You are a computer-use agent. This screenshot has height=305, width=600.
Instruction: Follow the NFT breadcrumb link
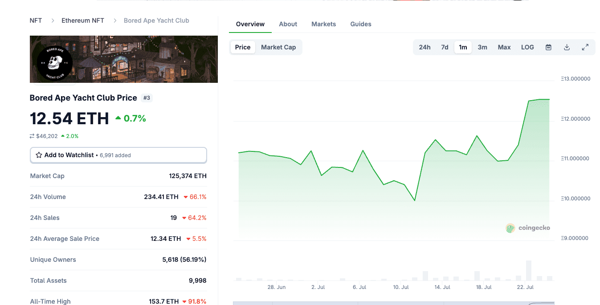click(36, 20)
